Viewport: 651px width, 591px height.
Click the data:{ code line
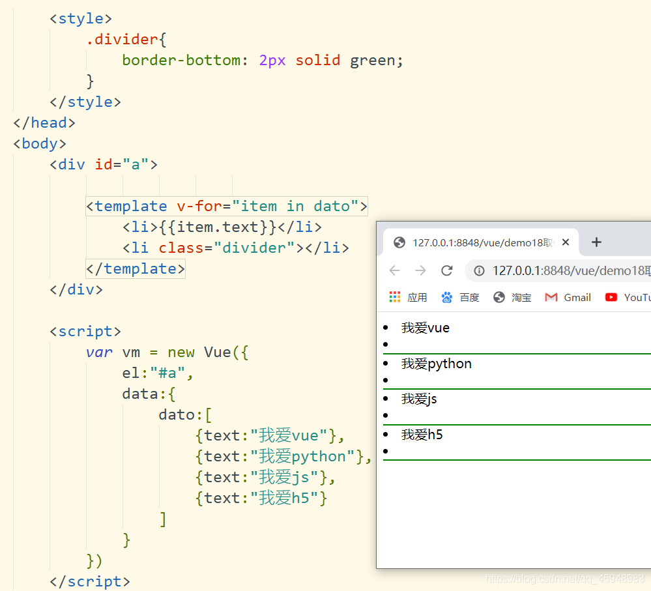(x=149, y=394)
